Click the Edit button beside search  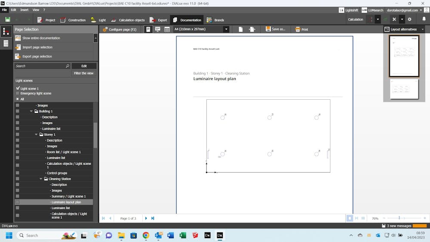pos(84,66)
